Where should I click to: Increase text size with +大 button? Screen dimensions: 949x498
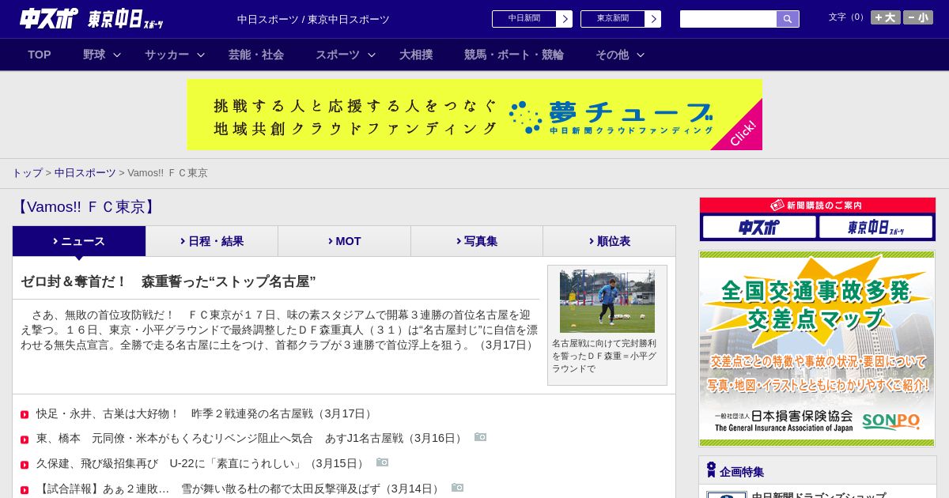(886, 17)
